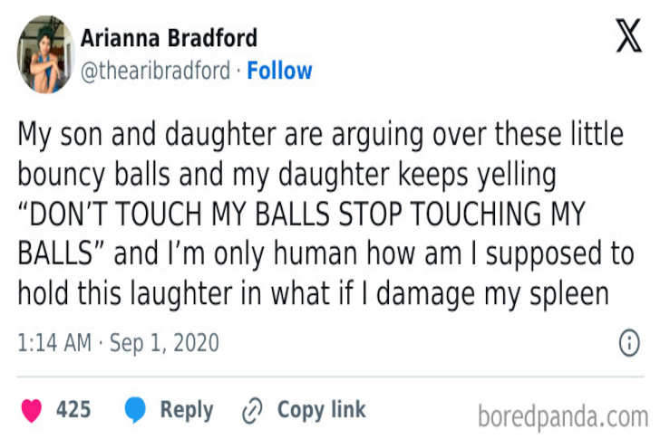Open Arianna Bradford's profile picture
This screenshot has height=439, width=660.
tap(44, 53)
